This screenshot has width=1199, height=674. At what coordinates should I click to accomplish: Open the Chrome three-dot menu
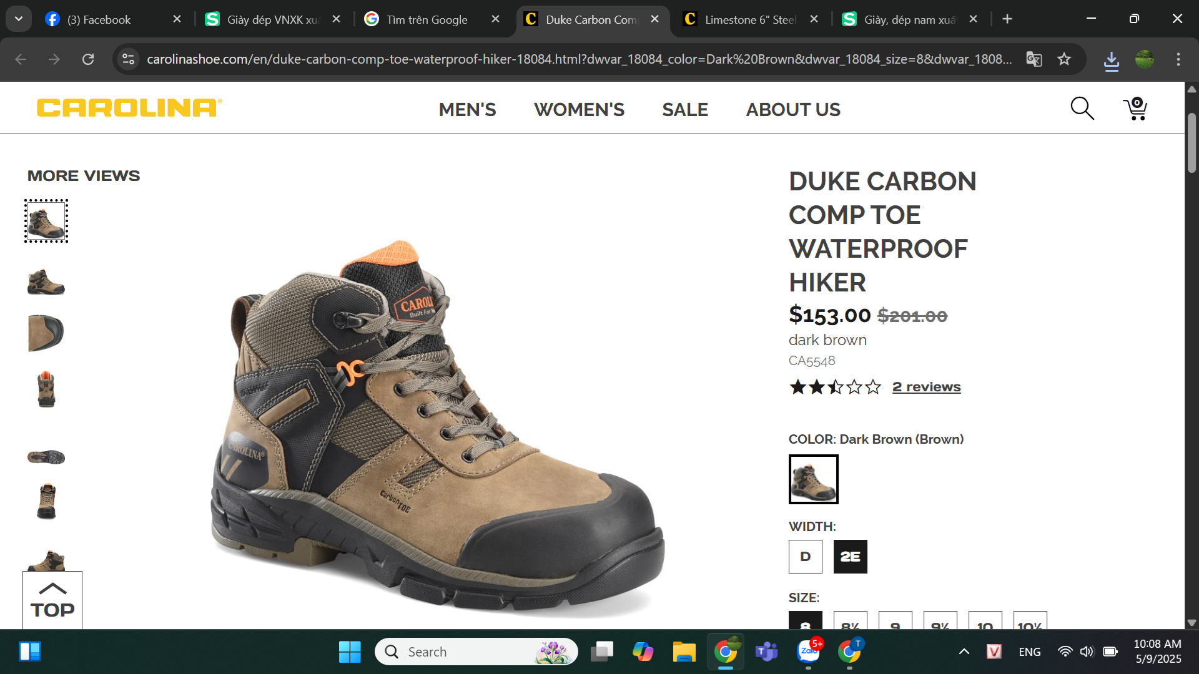[1178, 59]
